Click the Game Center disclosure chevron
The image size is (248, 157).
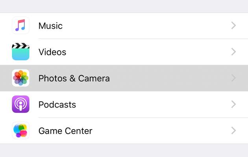[x=233, y=131]
